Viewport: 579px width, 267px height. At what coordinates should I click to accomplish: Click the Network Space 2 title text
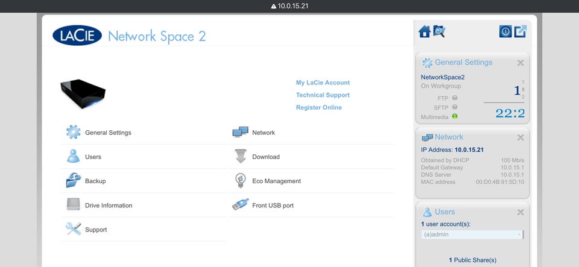pos(157,37)
